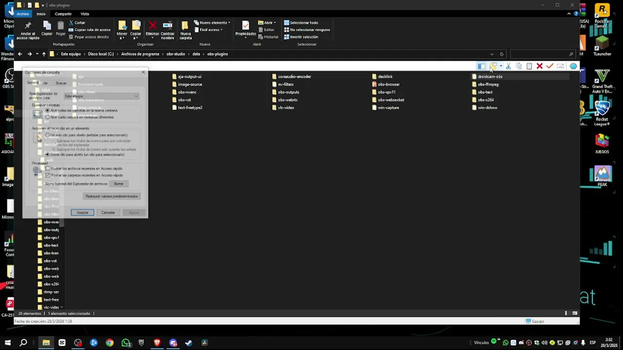
Task: Click the orange checkmark toolbar icon
Action: point(550,66)
